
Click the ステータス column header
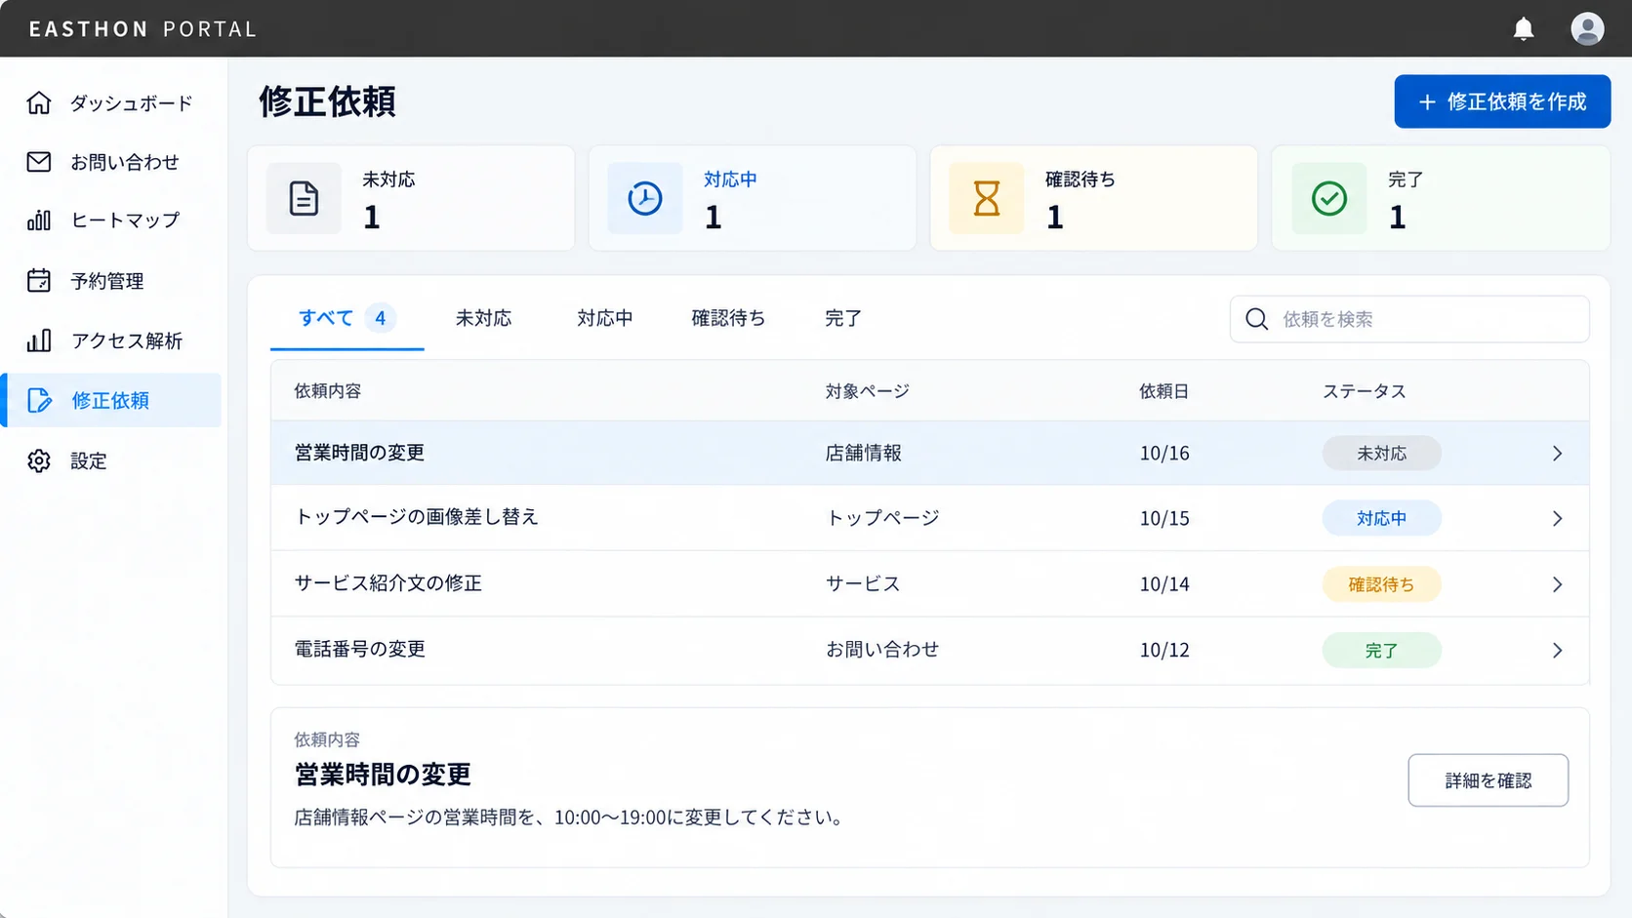pyautogui.click(x=1365, y=391)
